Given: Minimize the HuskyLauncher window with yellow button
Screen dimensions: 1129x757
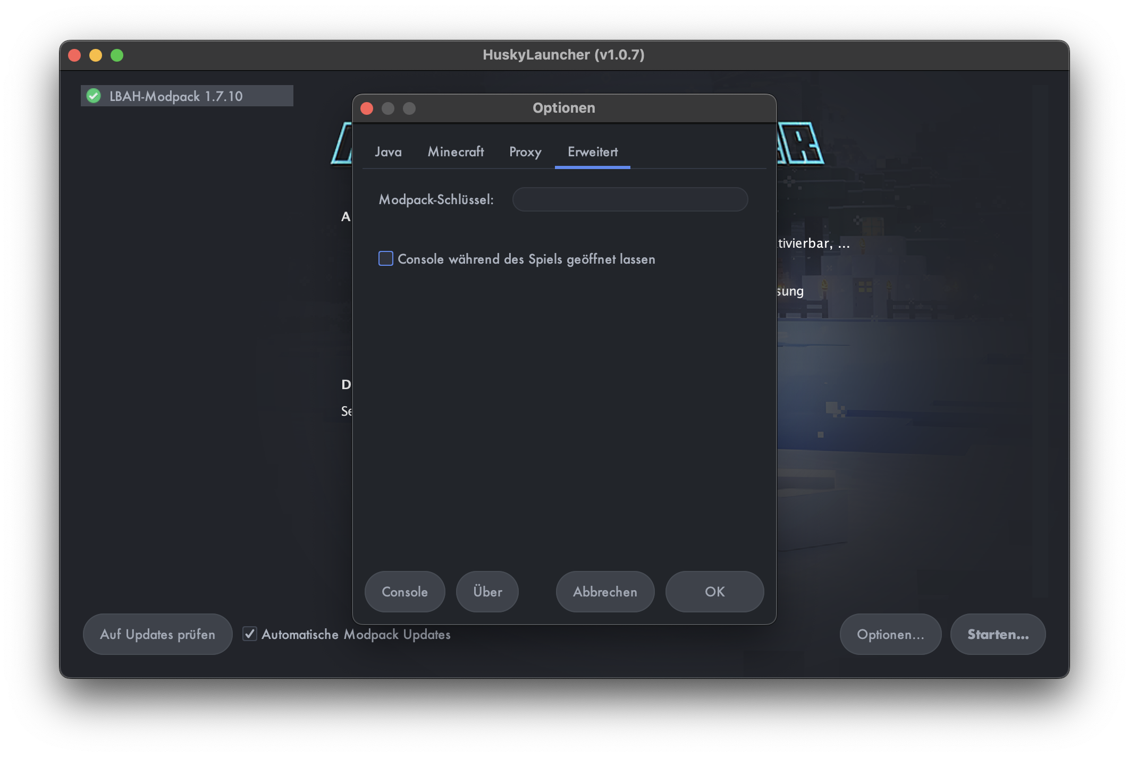Looking at the screenshot, I should (96, 55).
